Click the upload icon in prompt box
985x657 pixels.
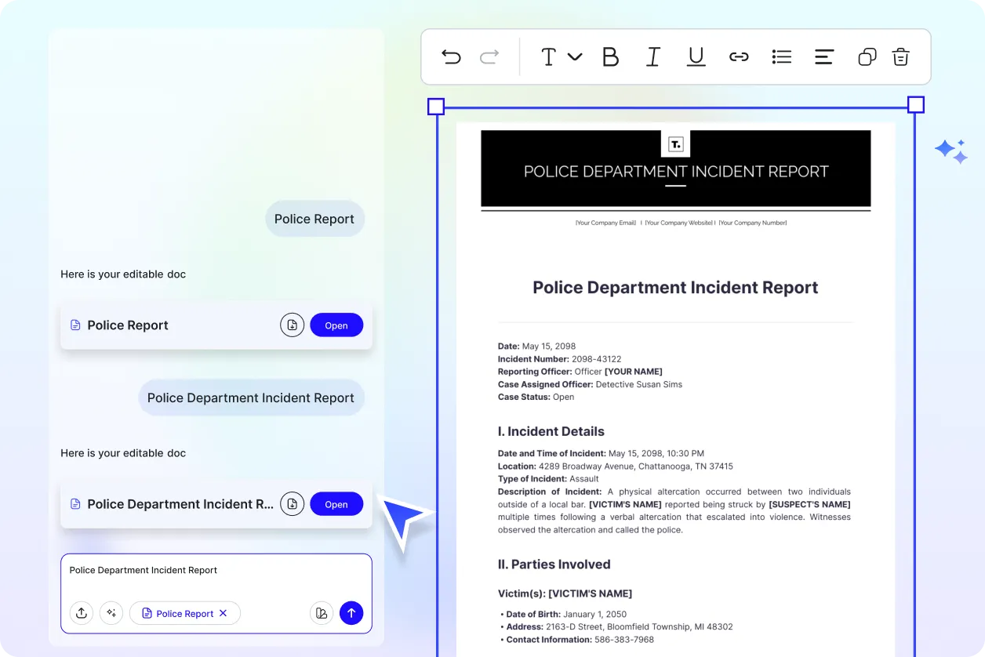coord(82,613)
